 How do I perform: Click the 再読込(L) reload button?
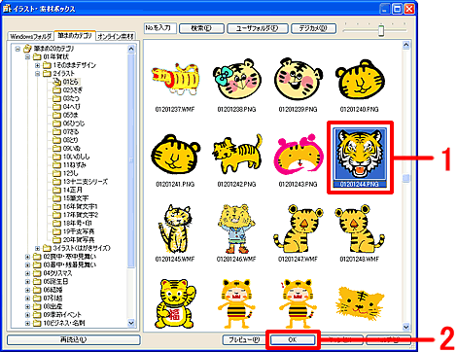[74, 339]
